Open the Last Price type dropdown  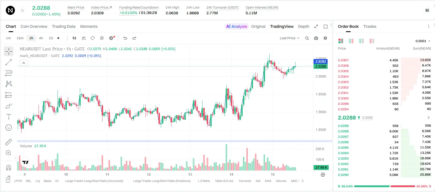289,38
